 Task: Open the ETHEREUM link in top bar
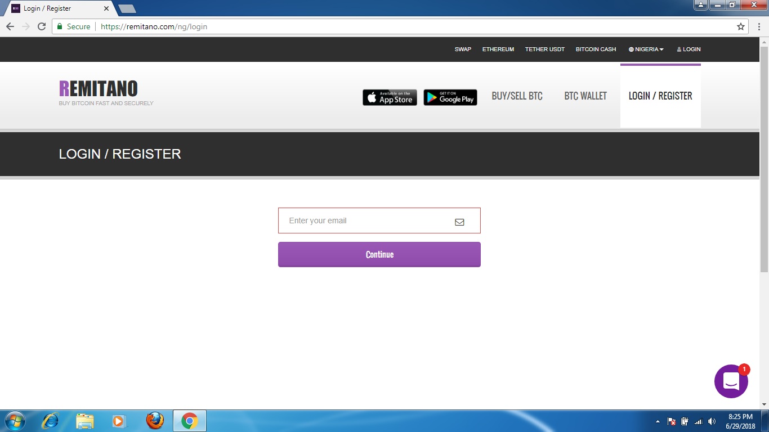[498, 49]
